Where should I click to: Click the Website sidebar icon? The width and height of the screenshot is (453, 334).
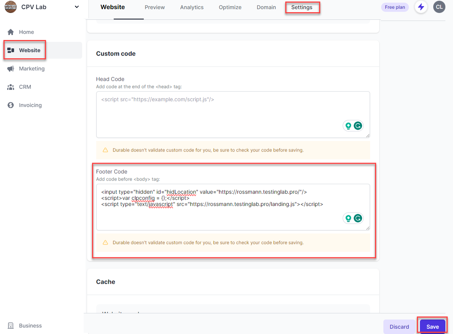(x=11, y=50)
